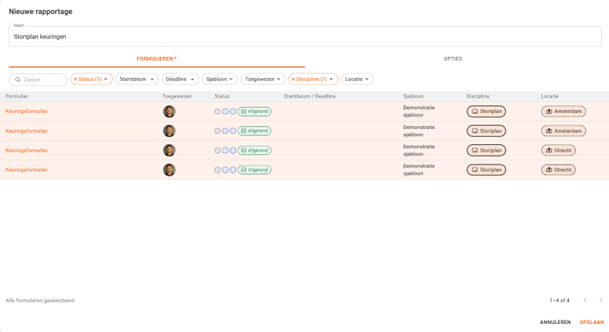Remove the Status filter via its X icon
The image size is (609, 332).
75,79
